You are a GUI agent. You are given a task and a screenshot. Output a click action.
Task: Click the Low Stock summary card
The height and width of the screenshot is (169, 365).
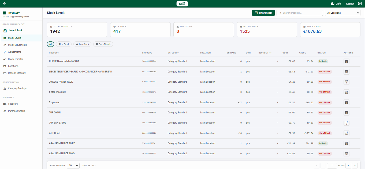[x=203, y=30]
